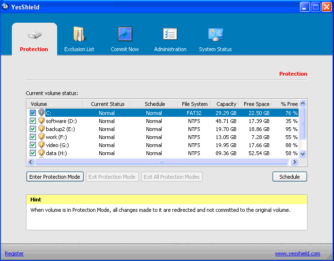This screenshot has height=261, width=334.
Task: Click the 89.36 GB capacity cell
Action: [226, 153]
